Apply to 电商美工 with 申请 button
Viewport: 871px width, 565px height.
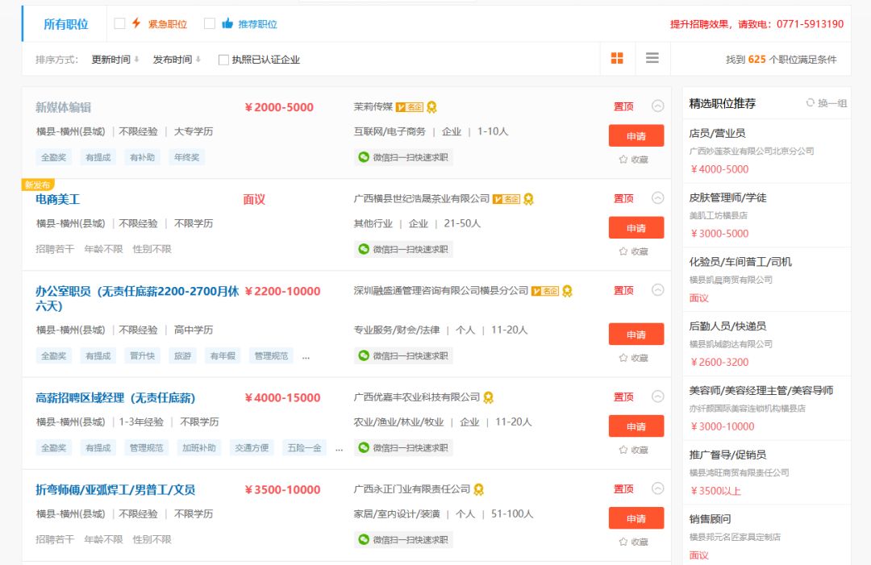(636, 228)
